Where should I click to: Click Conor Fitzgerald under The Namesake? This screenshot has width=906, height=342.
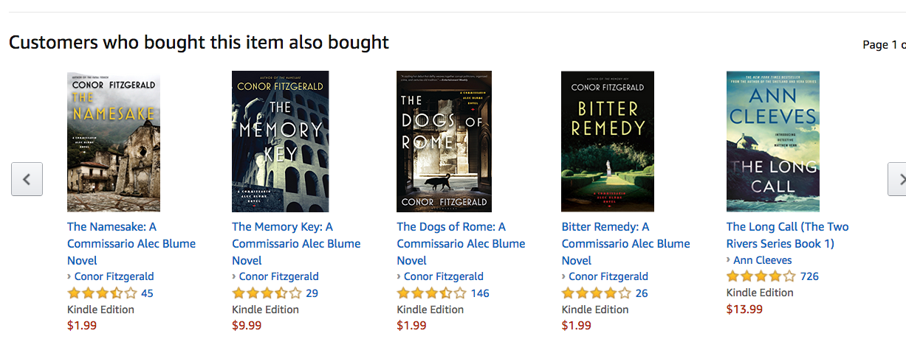tap(114, 276)
